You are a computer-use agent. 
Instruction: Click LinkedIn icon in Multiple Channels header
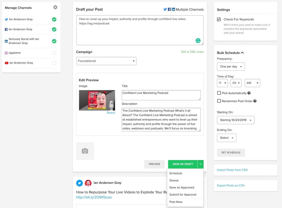tap(173, 9)
